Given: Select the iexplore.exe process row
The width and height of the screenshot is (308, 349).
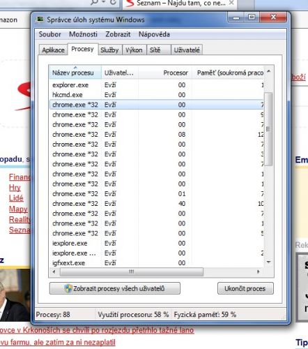Looking at the screenshot, I should (x=157, y=243).
